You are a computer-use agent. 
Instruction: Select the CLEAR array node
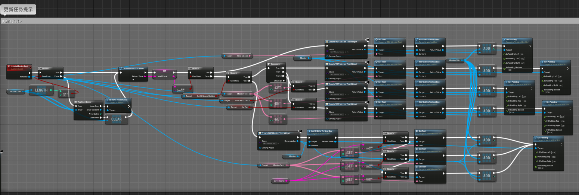point(116,119)
